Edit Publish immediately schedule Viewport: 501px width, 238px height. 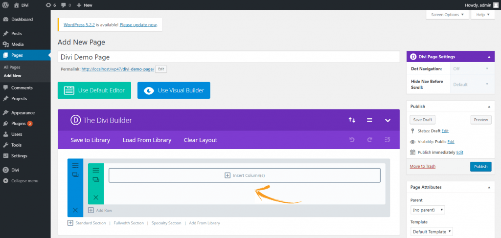tap(460, 152)
